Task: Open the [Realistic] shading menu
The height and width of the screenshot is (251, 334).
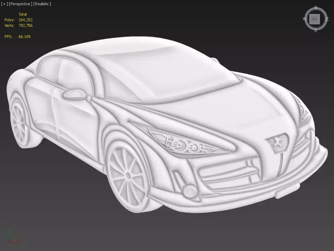Action: pyautogui.click(x=42, y=4)
